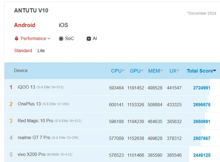Select total score 2695676
Screen dimensions: 220x162
tap(202, 105)
